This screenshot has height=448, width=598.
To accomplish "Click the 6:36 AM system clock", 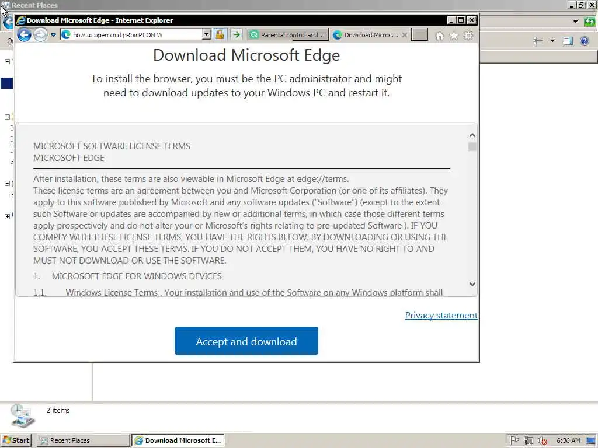I will [x=568, y=440].
